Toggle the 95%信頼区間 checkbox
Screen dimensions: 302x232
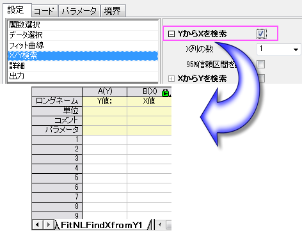point(261,65)
